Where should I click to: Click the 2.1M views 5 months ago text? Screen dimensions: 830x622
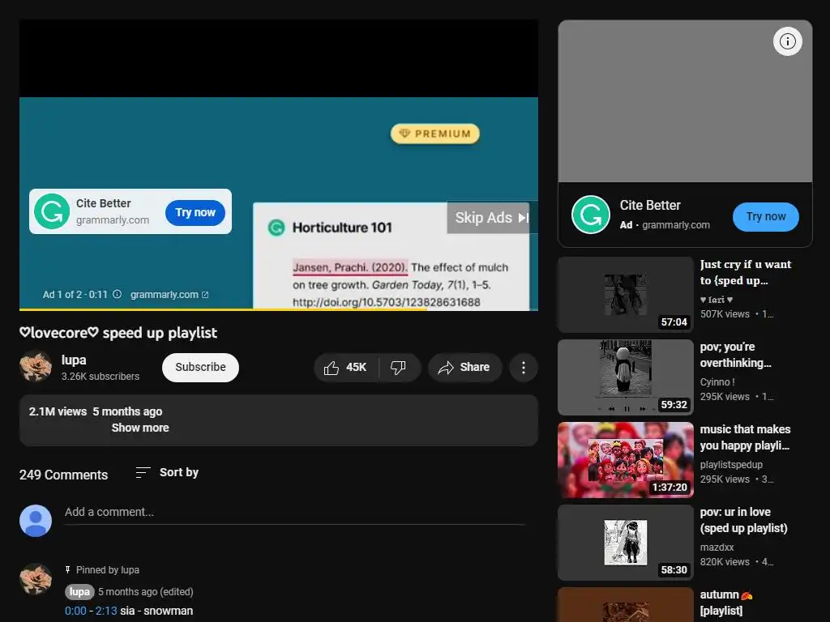tap(96, 411)
